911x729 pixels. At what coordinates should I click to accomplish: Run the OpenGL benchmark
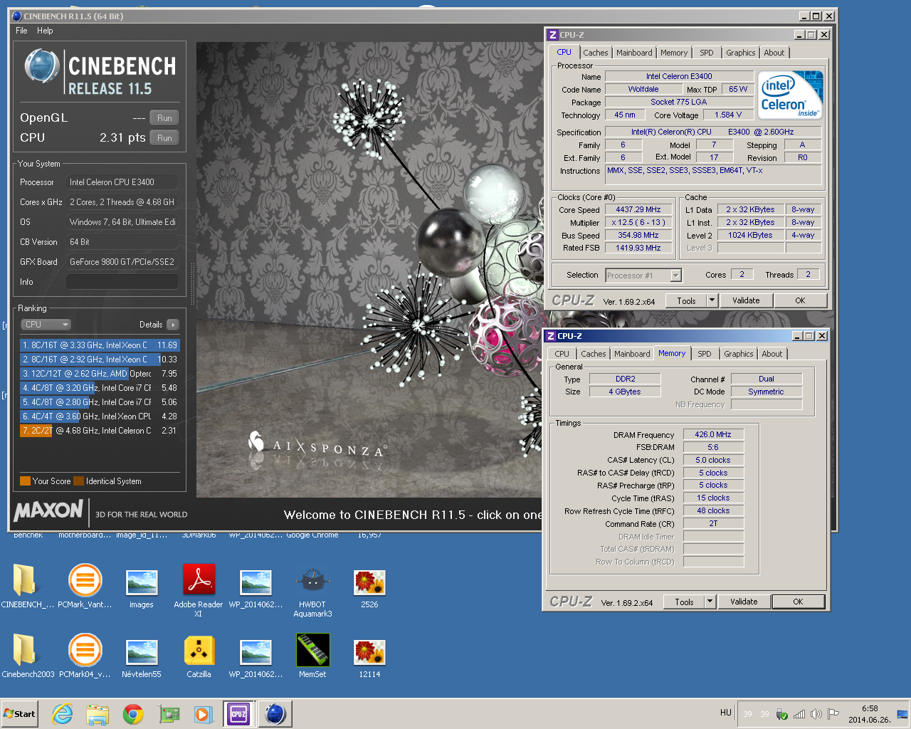pyautogui.click(x=164, y=118)
